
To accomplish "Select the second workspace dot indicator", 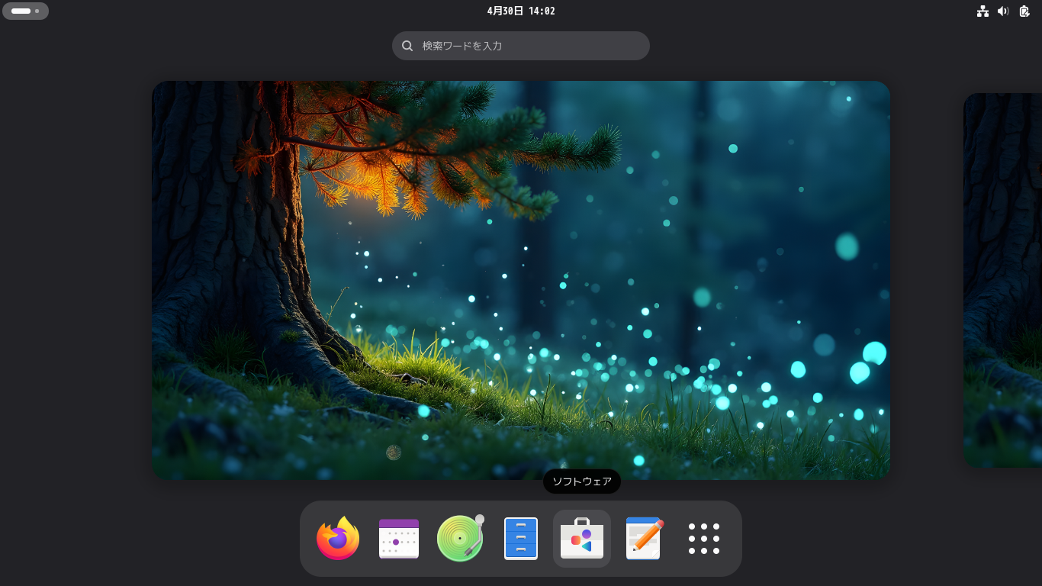I will [x=36, y=11].
